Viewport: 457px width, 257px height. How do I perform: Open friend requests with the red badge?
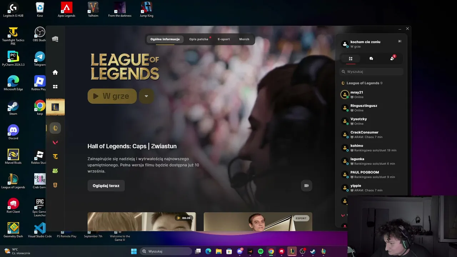coord(392,58)
